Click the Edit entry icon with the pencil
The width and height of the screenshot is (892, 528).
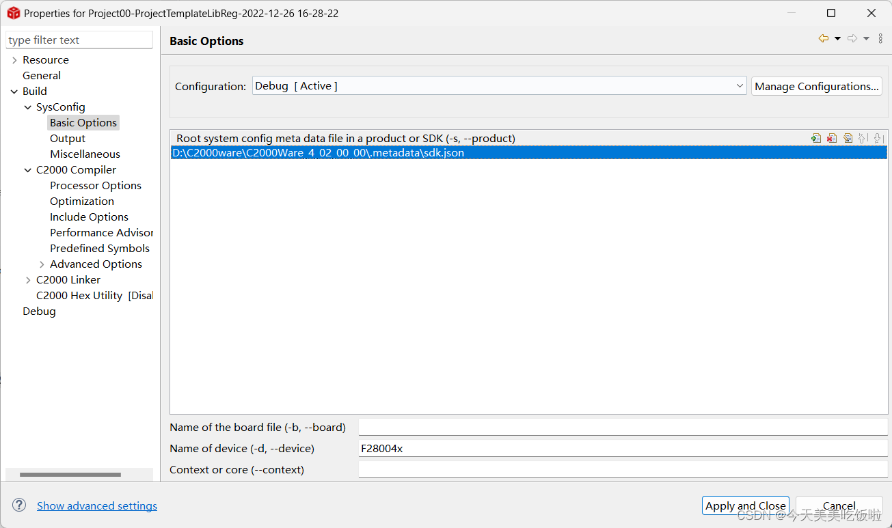tap(848, 138)
